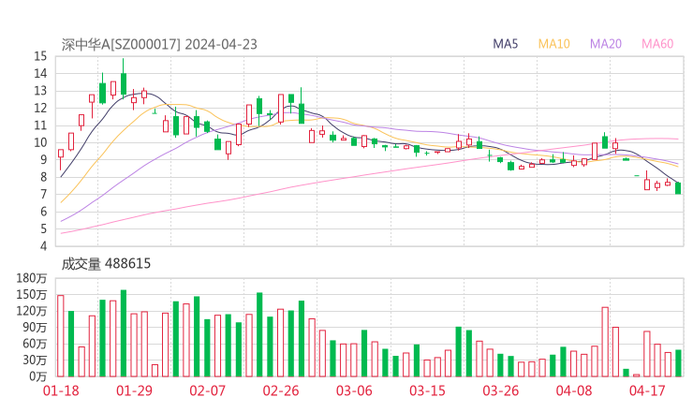This screenshot has width=693, height=412.
Task: Click the volume label 成交量 488615
Action: [x=106, y=264]
